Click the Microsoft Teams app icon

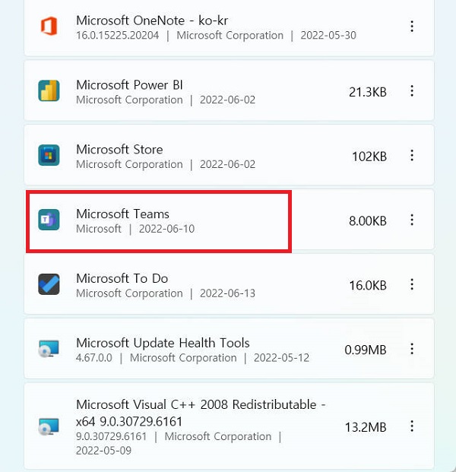click(x=49, y=220)
